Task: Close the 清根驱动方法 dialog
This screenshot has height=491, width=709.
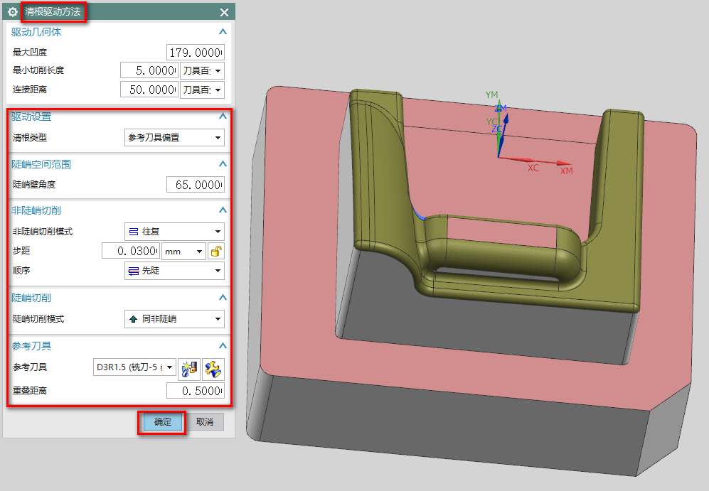Action: (224, 12)
